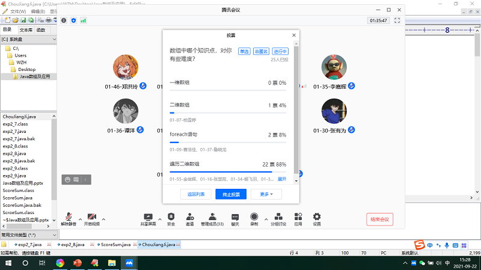Expand the 更多 dropdown in poll dialog
The width and height of the screenshot is (481, 270).
pyautogui.click(x=266, y=194)
